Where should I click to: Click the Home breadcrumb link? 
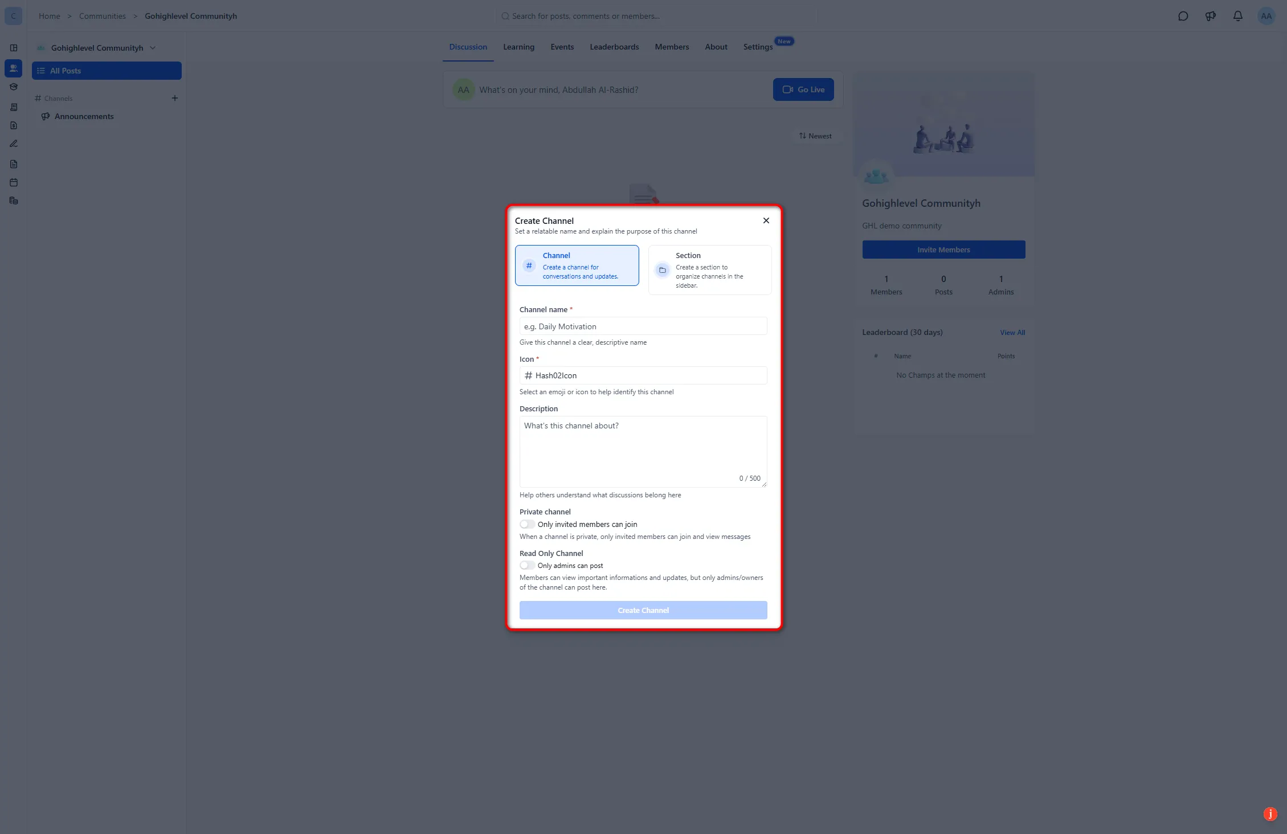pos(50,16)
